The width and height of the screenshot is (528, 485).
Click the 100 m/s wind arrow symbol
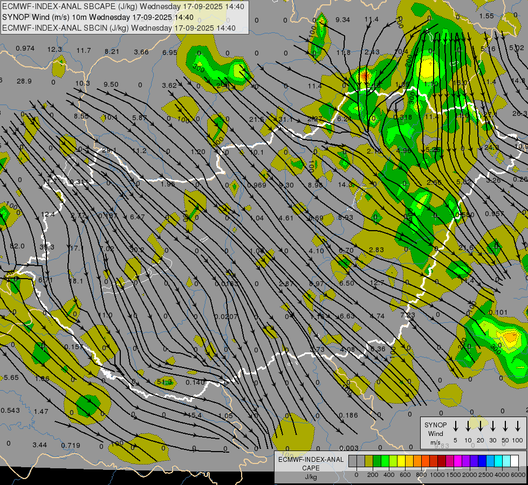518,426
